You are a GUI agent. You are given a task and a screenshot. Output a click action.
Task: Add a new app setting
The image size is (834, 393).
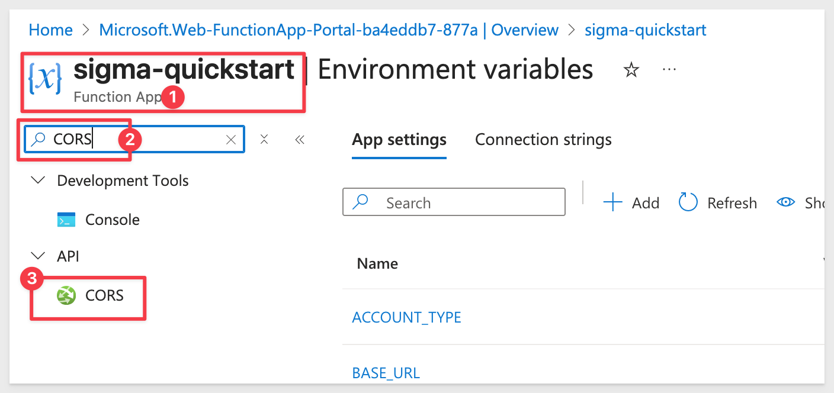coord(631,203)
